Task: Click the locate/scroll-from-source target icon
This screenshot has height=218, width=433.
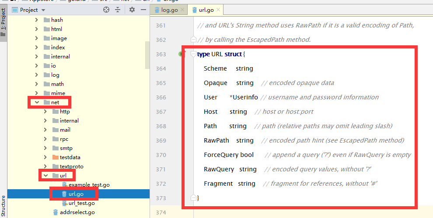Action: tap(106, 10)
